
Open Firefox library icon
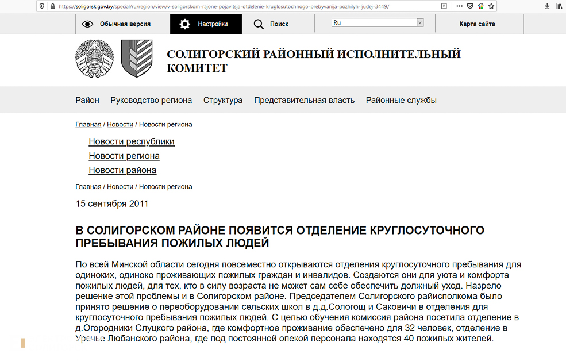click(x=559, y=6)
